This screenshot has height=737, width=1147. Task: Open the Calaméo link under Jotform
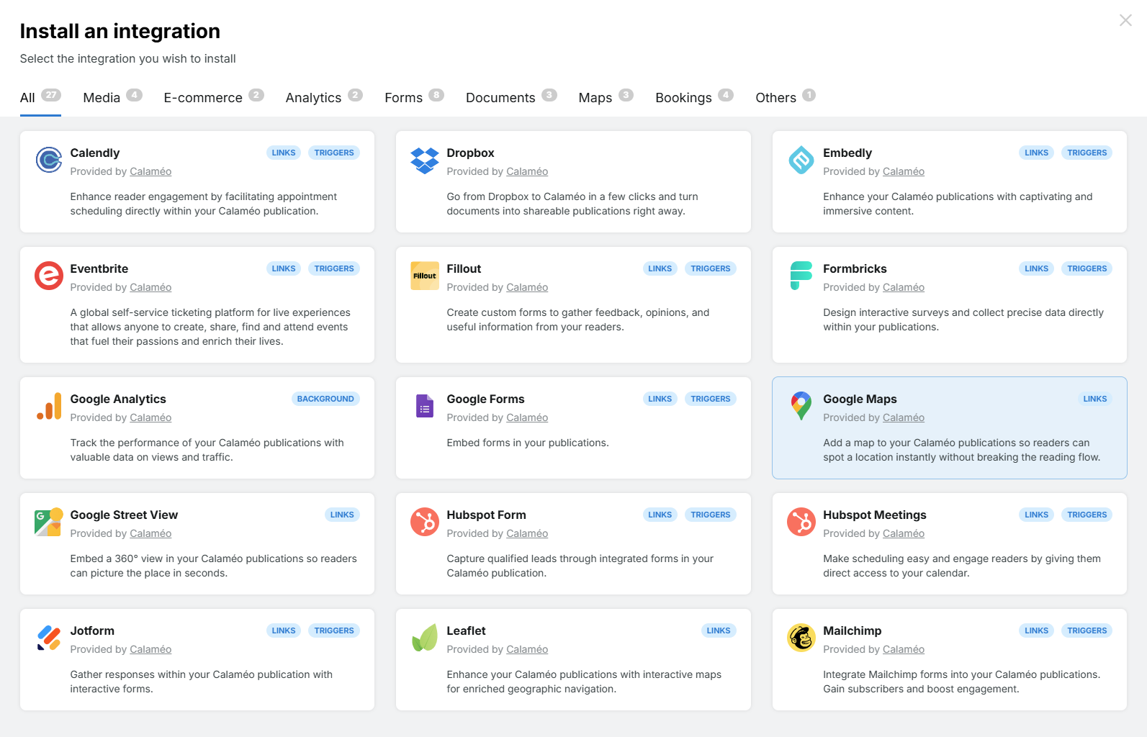click(150, 649)
